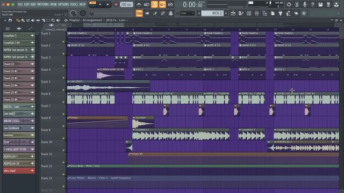Select the delete tool in playlist

(x=28, y=20)
